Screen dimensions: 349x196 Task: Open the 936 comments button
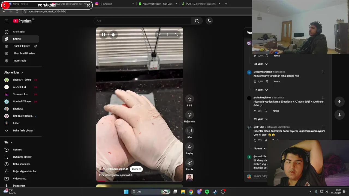(189, 131)
